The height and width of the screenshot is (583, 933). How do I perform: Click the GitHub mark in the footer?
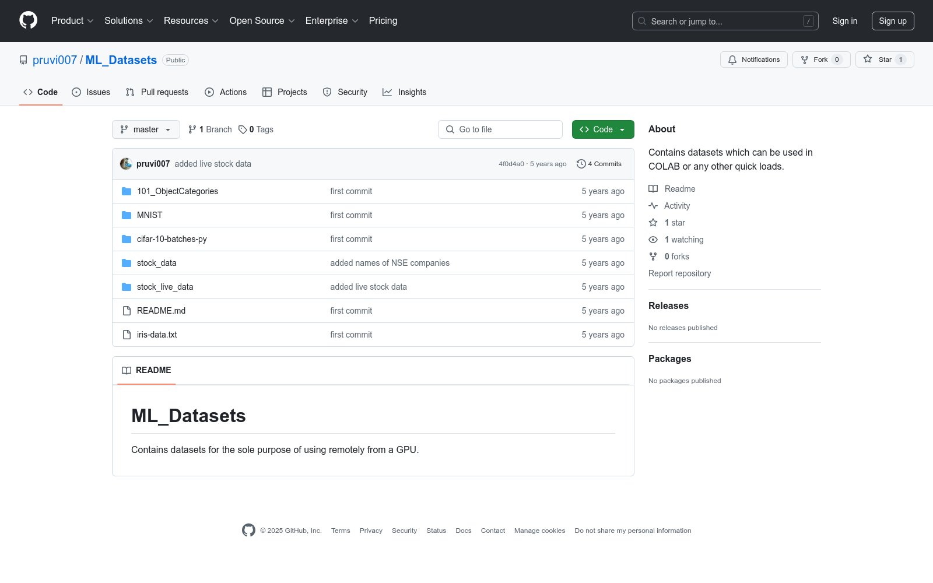[248, 530]
